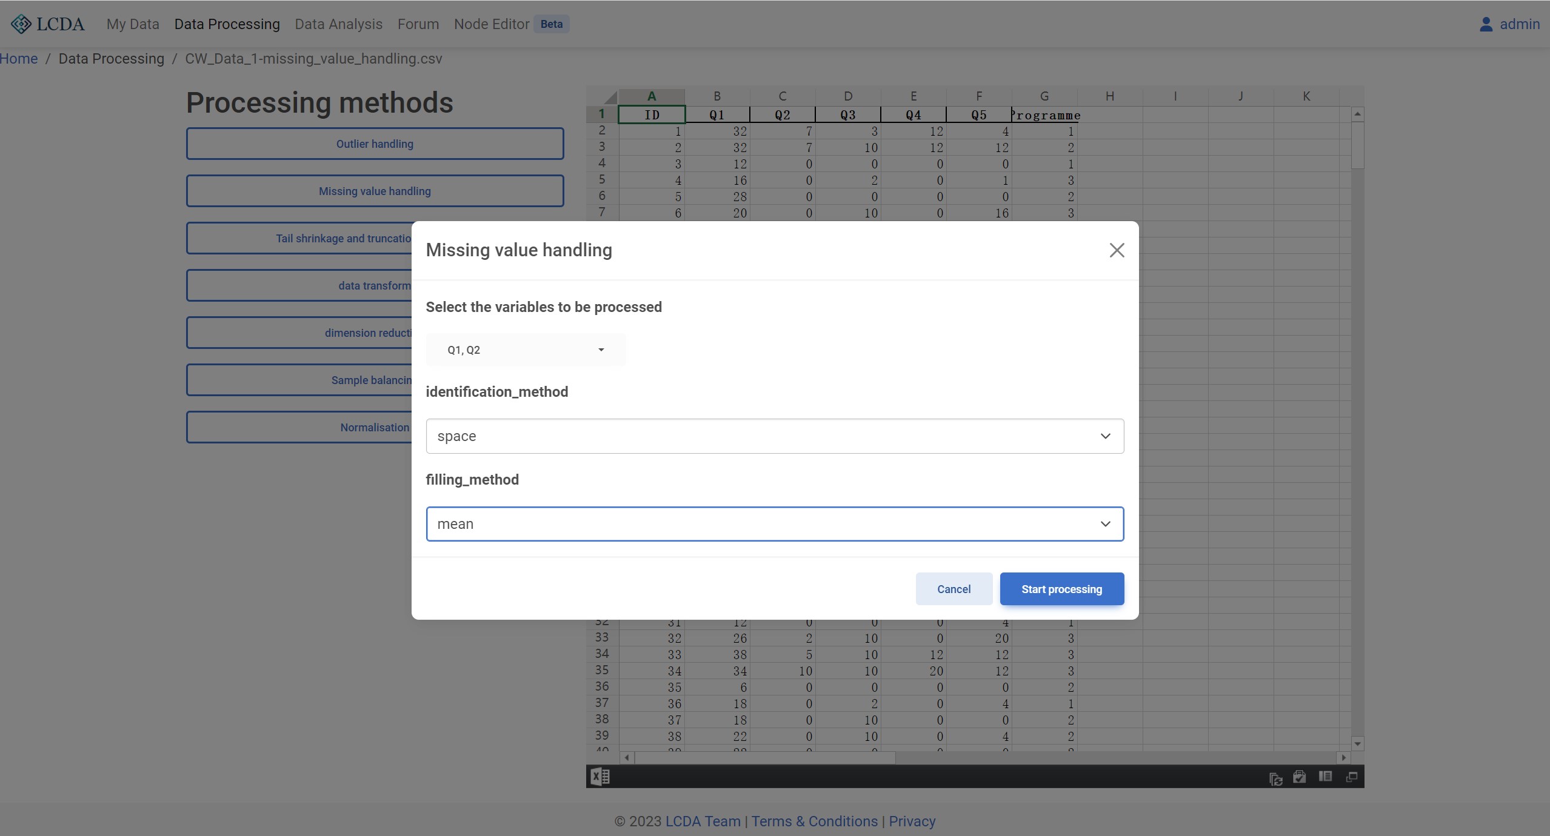Screen dimensions: 1550x836
Task: Click the LCDA logo icon
Action: pos(21,24)
